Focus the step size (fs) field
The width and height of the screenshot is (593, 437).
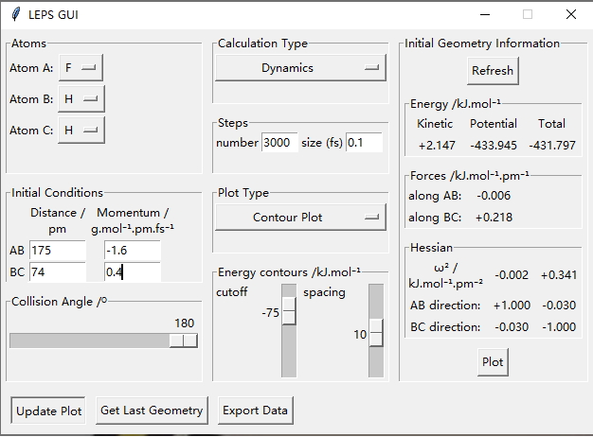click(364, 143)
